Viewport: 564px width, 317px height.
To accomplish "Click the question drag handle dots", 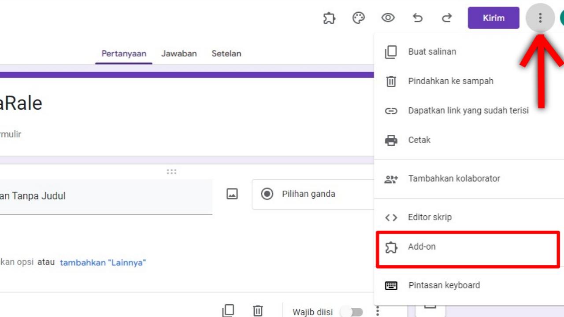I will (x=171, y=172).
